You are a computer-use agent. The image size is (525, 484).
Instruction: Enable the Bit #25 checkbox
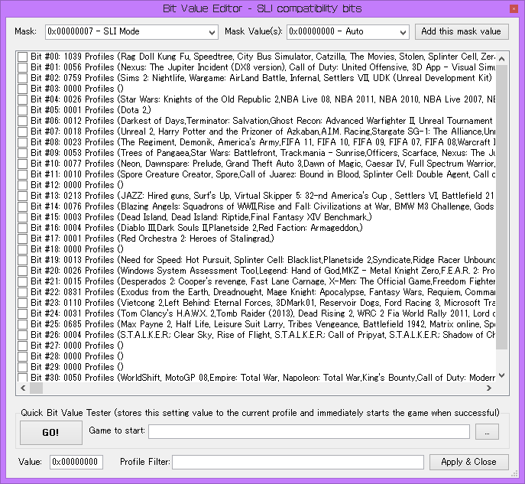(22, 324)
